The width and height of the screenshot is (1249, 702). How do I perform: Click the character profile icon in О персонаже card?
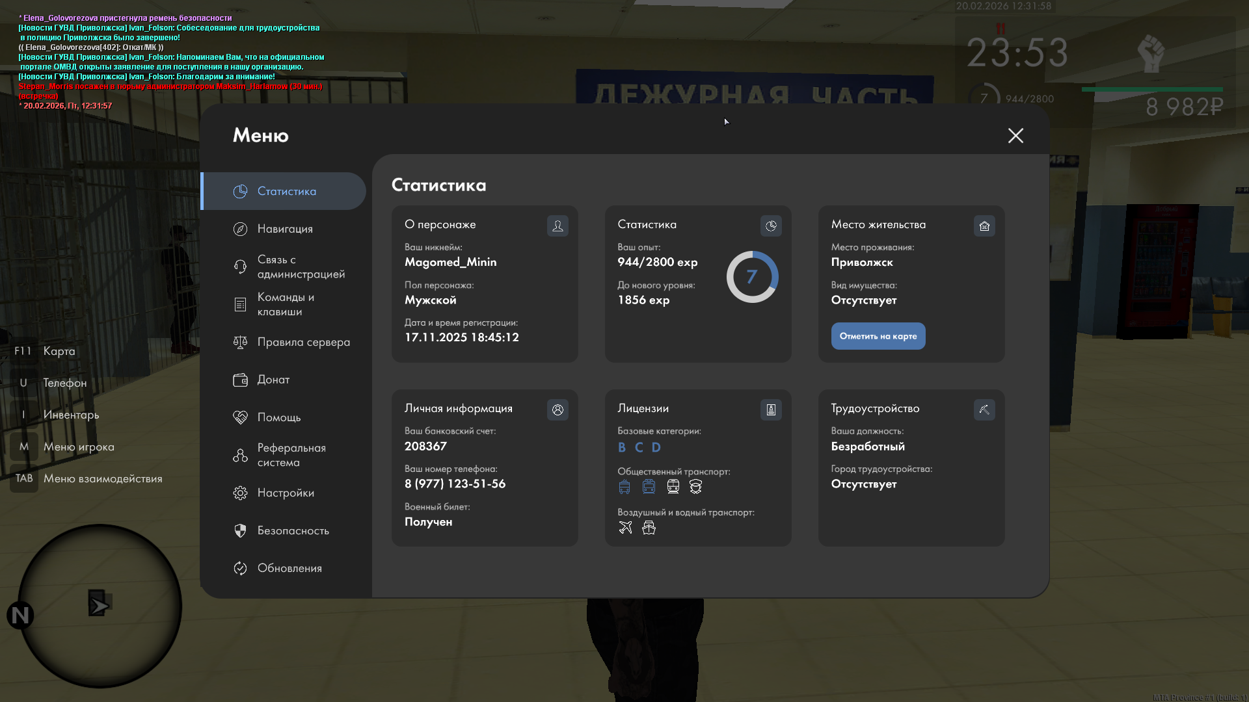pos(557,226)
